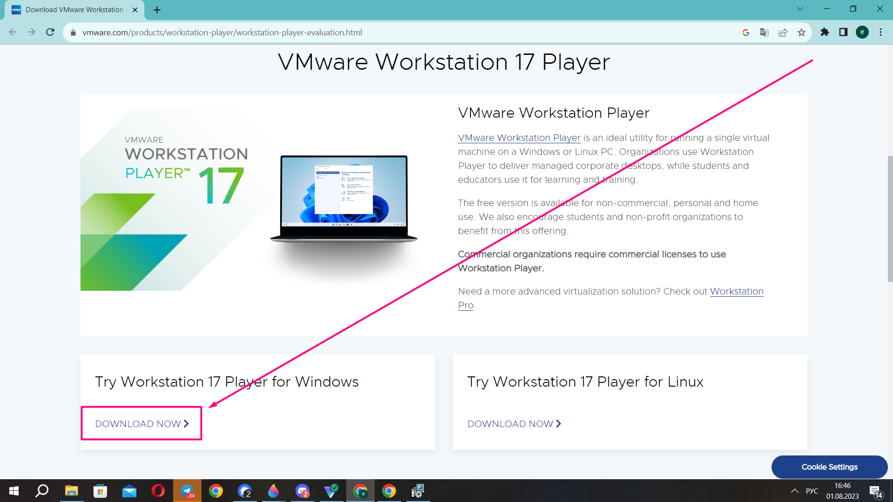Bookmark this page with the star icon
The height and width of the screenshot is (502, 893).
tap(801, 32)
